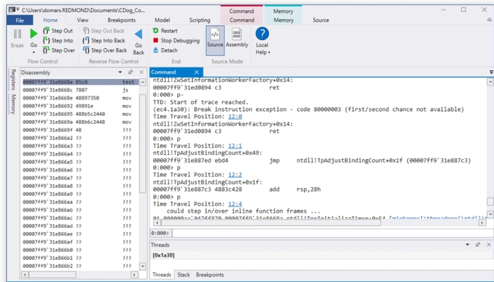494x282 pixels.
Task: Open the Model ribbon tab
Action: pyautogui.click(x=162, y=20)
